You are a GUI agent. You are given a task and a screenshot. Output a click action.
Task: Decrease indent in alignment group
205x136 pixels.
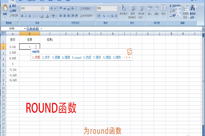73,16
